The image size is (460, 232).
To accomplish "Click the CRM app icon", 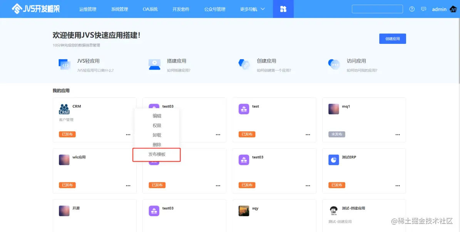I will (64, 109).
